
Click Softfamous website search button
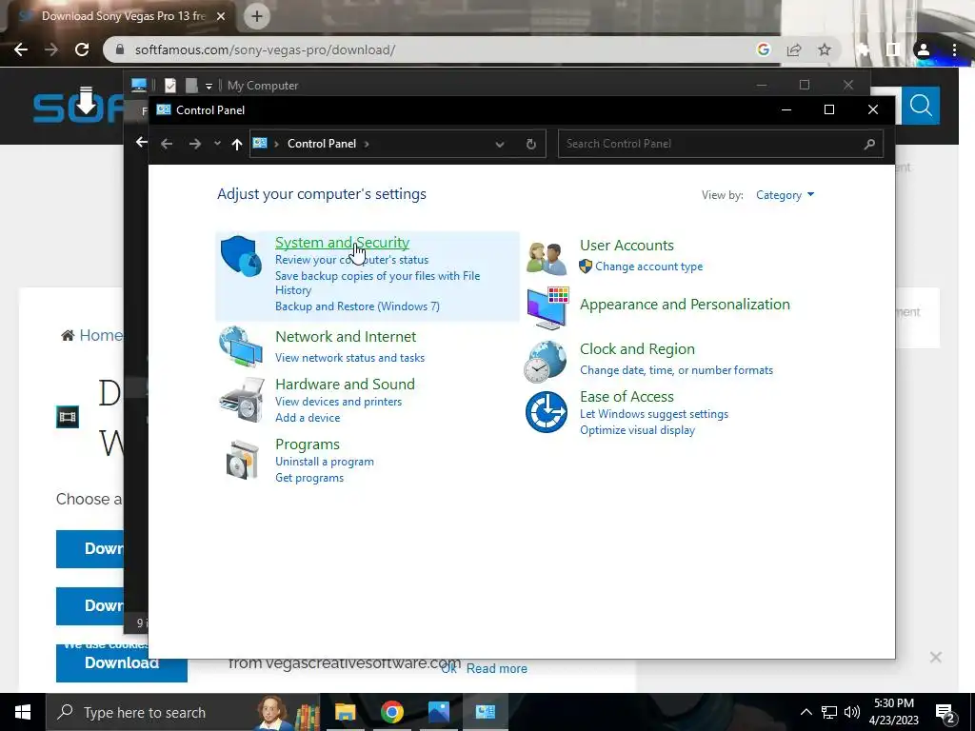point(921,106)
